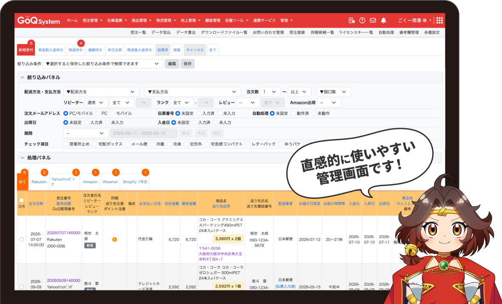Select 入金日 入力済 radio
The image size is (502, 304).
pos(195,122)
